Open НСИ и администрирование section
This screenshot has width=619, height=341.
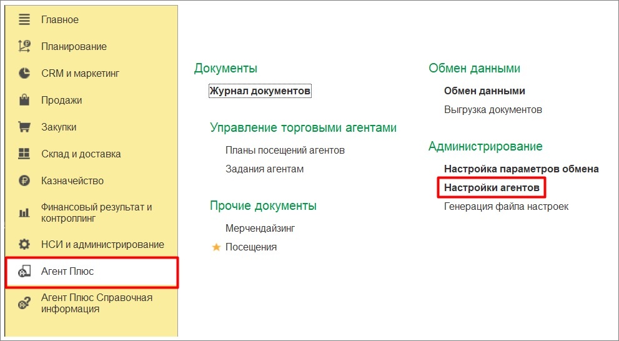point(102,244)
